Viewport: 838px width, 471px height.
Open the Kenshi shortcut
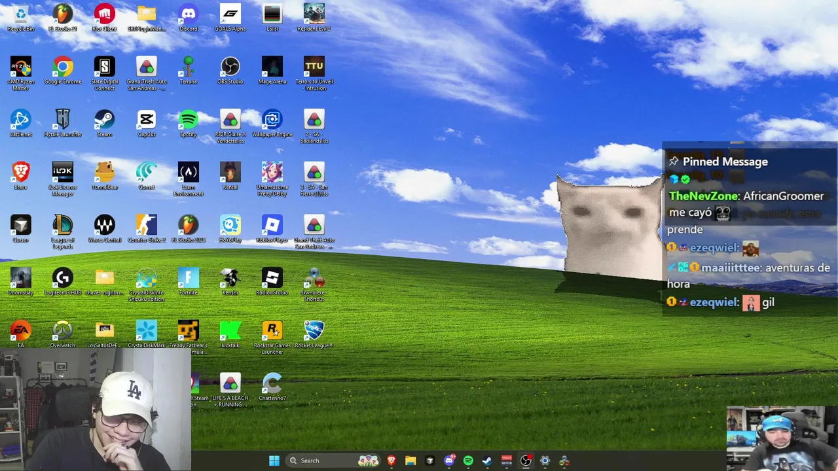click(230, 281)
